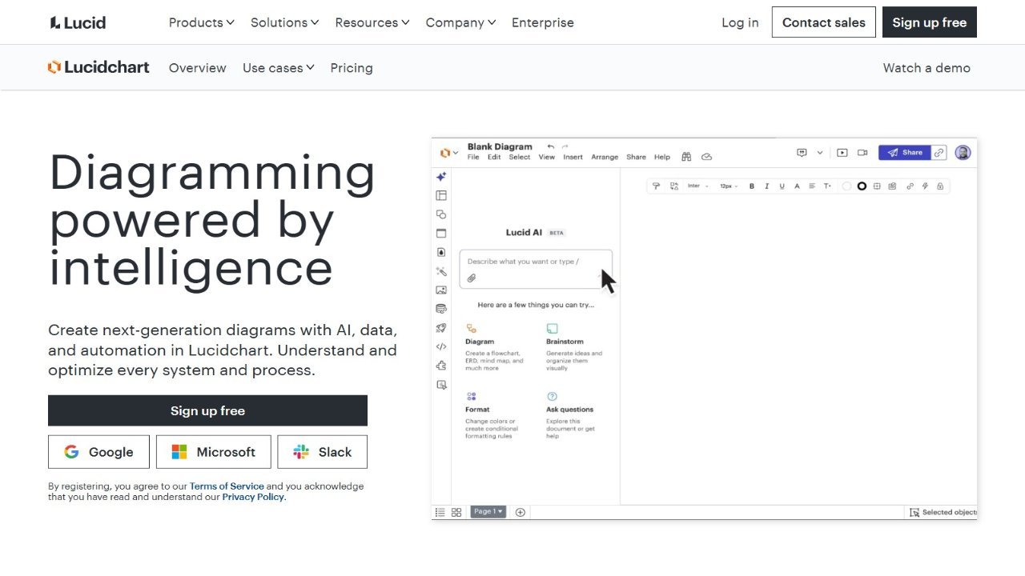Open the Terms of Service link
Image resolution: width=1025 pixels, height=576 pixels.
(227, 486)
